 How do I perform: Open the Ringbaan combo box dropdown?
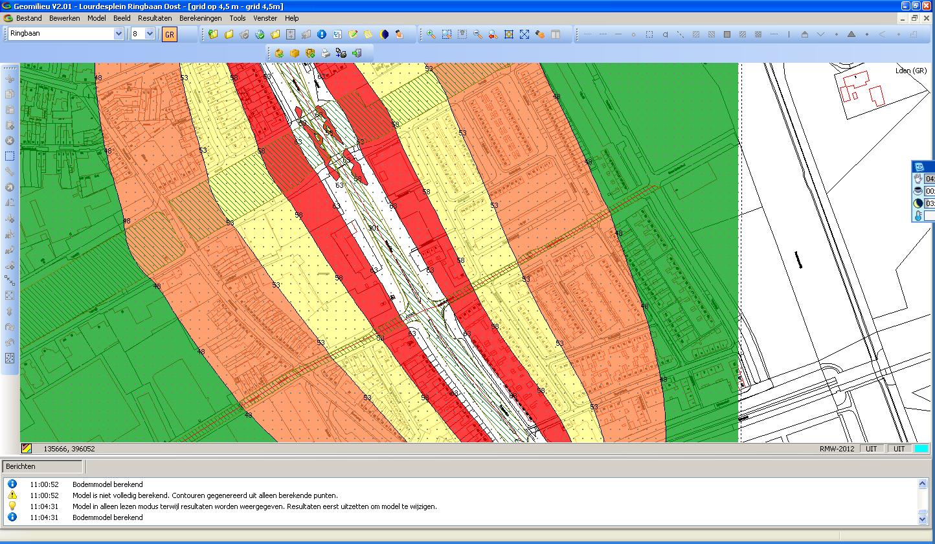click(118, 34)
